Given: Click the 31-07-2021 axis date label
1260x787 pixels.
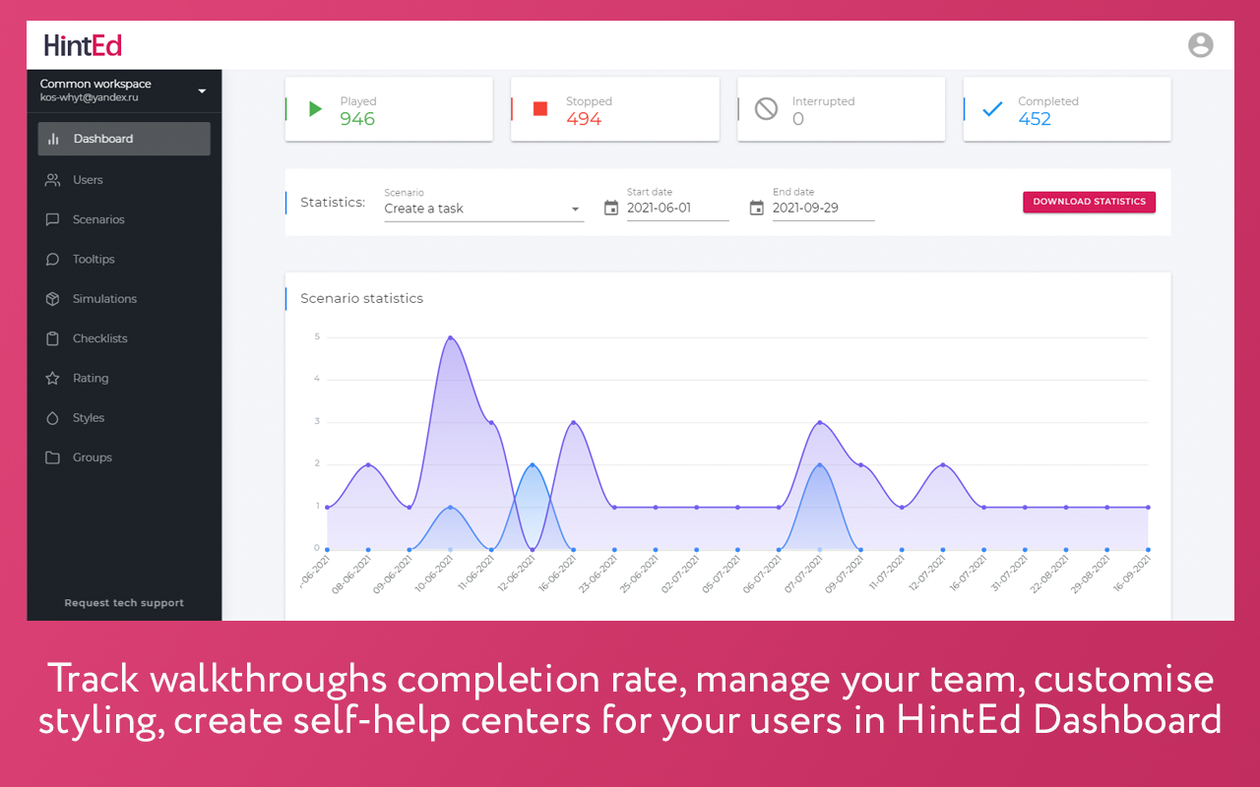Looking at the screenshot, I should (1008, 573).
